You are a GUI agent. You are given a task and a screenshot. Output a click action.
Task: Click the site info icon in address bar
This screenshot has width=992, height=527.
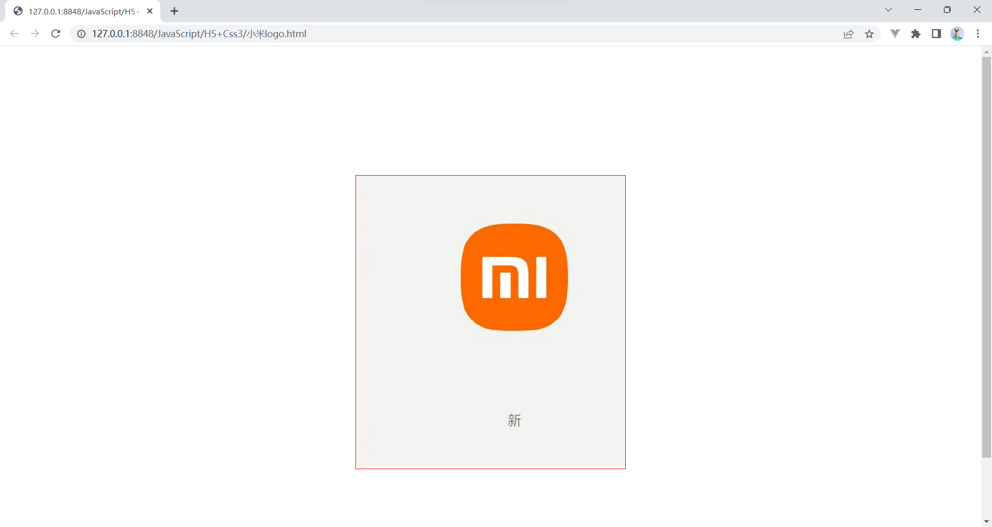pyautogui.click(x=81, y=34)
